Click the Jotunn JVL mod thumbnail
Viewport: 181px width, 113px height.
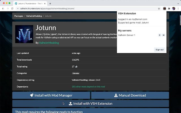(24, 34)
